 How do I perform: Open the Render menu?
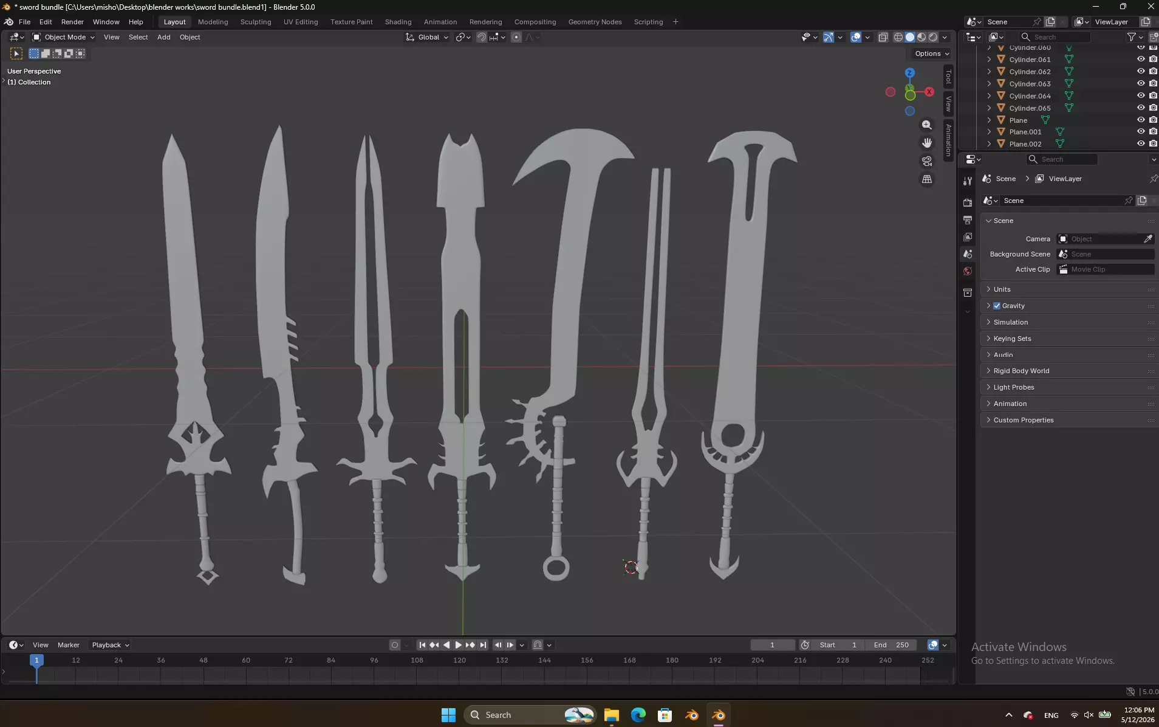click(x=72, y=22)
